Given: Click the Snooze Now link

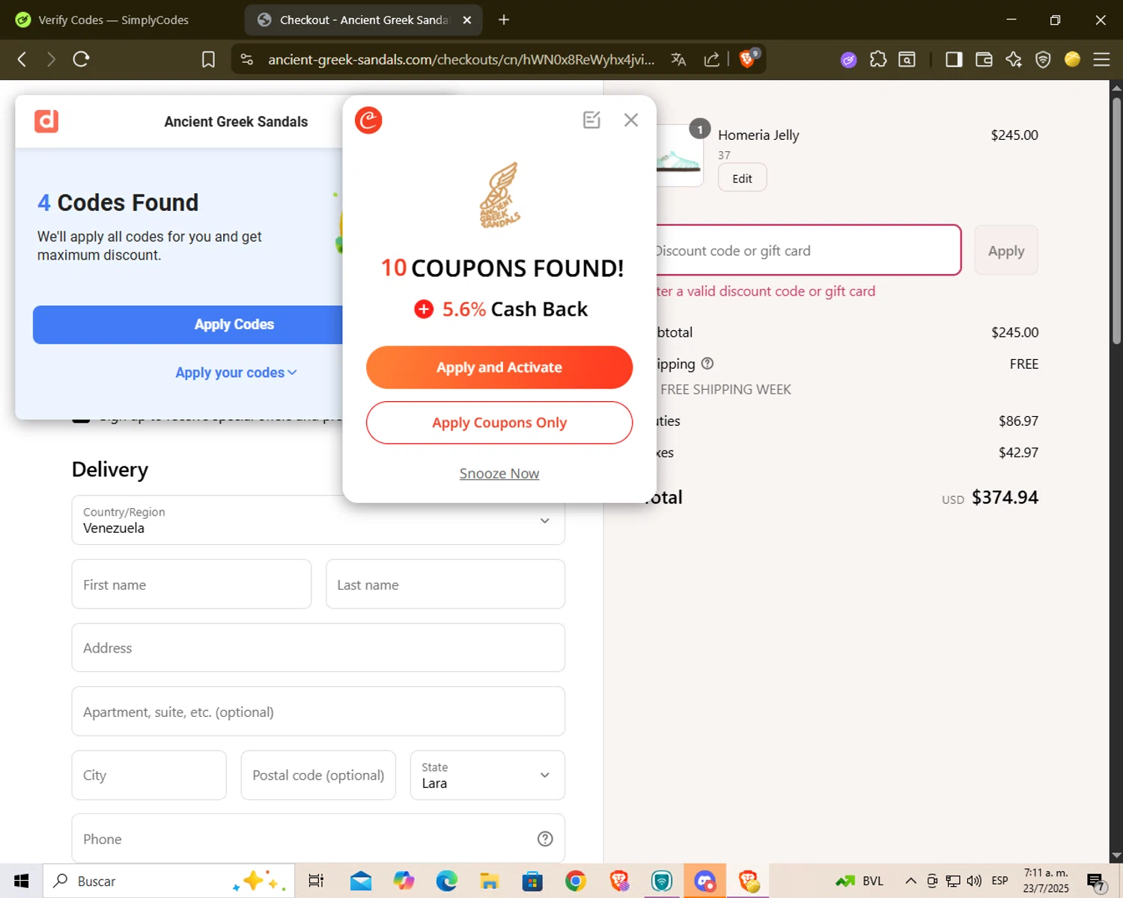Looking at the screenshot, I should tap(499, 474).
